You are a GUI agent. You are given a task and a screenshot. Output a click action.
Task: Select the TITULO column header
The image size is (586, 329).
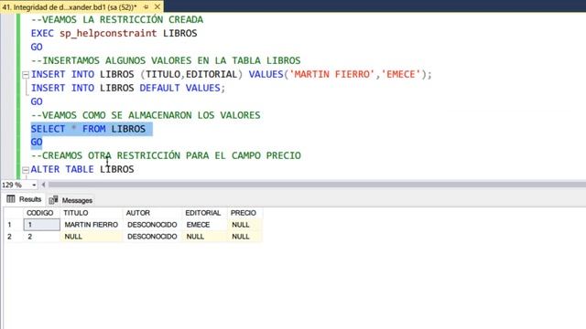point(92,213)
